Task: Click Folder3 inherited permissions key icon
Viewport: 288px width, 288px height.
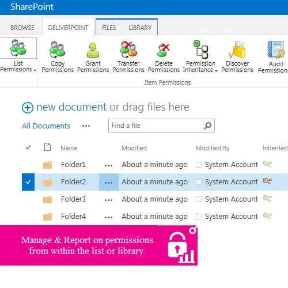Action: coord(267,198)
